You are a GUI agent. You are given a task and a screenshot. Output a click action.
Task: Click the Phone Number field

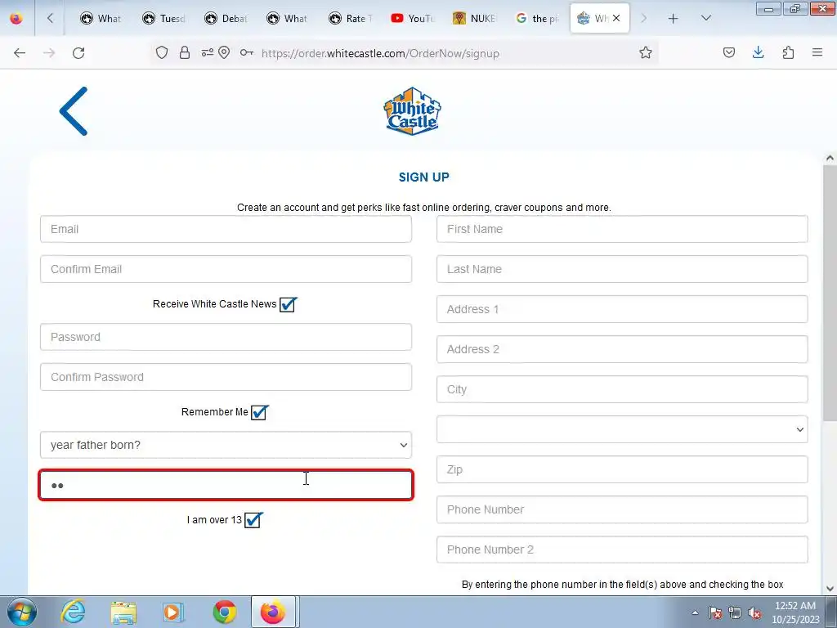pos(622,509)
